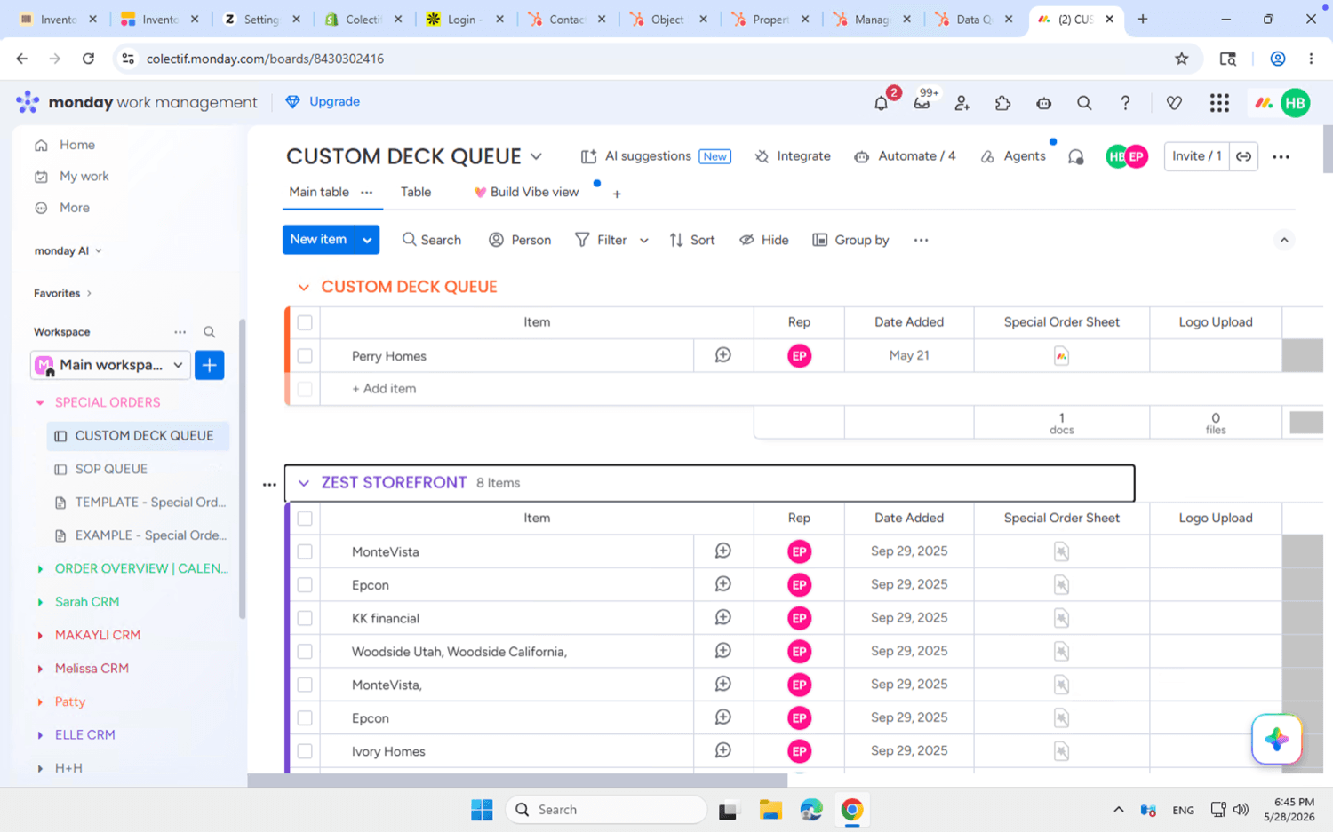Check the Perry Homes row checkbox

pos(305,356)
